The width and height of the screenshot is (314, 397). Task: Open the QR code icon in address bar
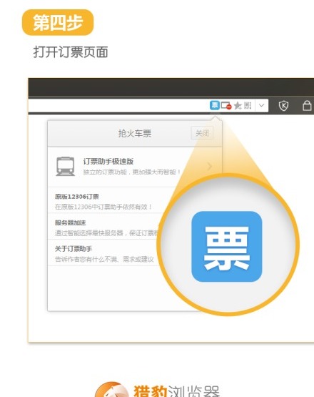coord(248,105)
